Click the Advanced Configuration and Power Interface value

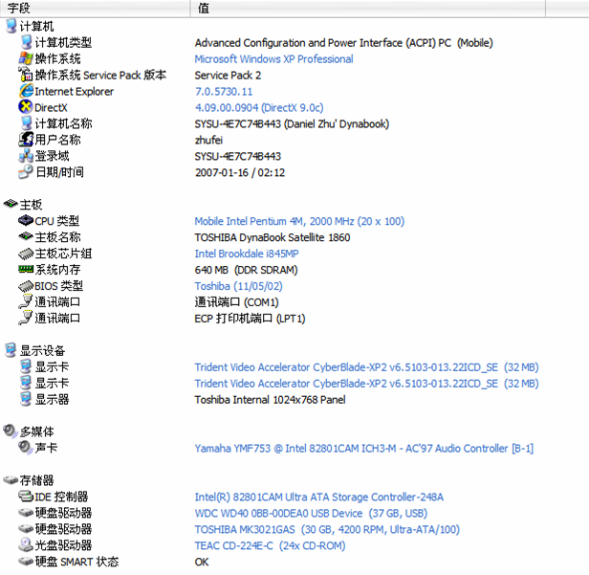pos(343,43)
